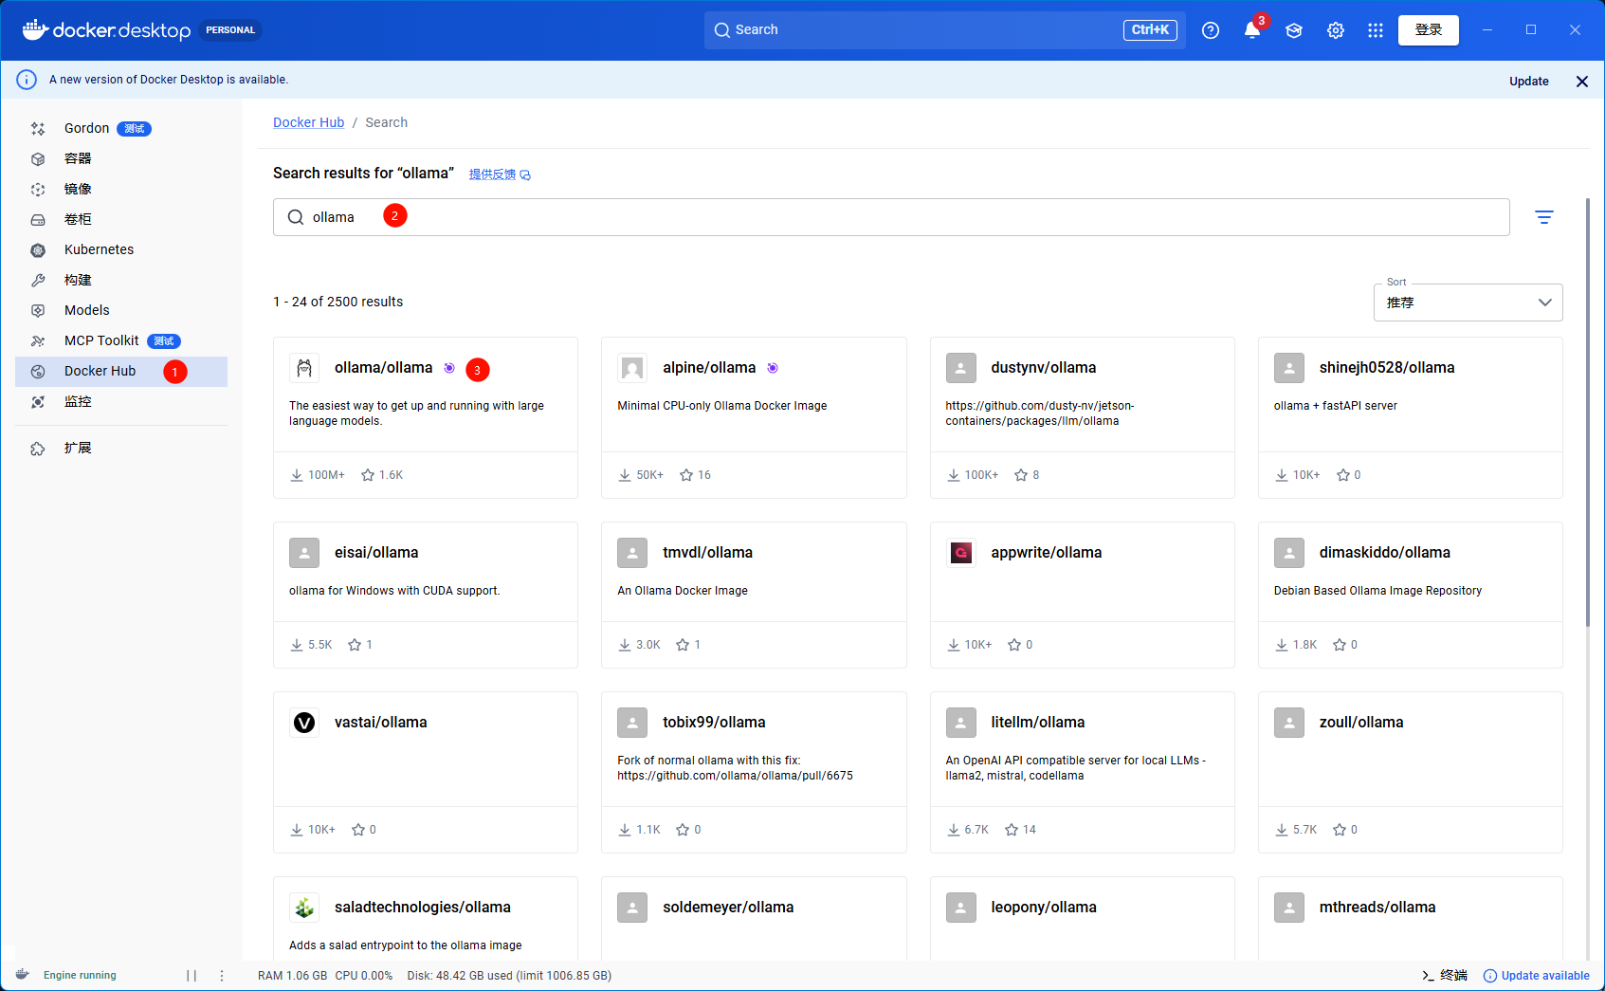Click the zoull/ollama avatar placeholder
The width and height of the screenshot is (1605, 991).
(x=1289, y=723)
